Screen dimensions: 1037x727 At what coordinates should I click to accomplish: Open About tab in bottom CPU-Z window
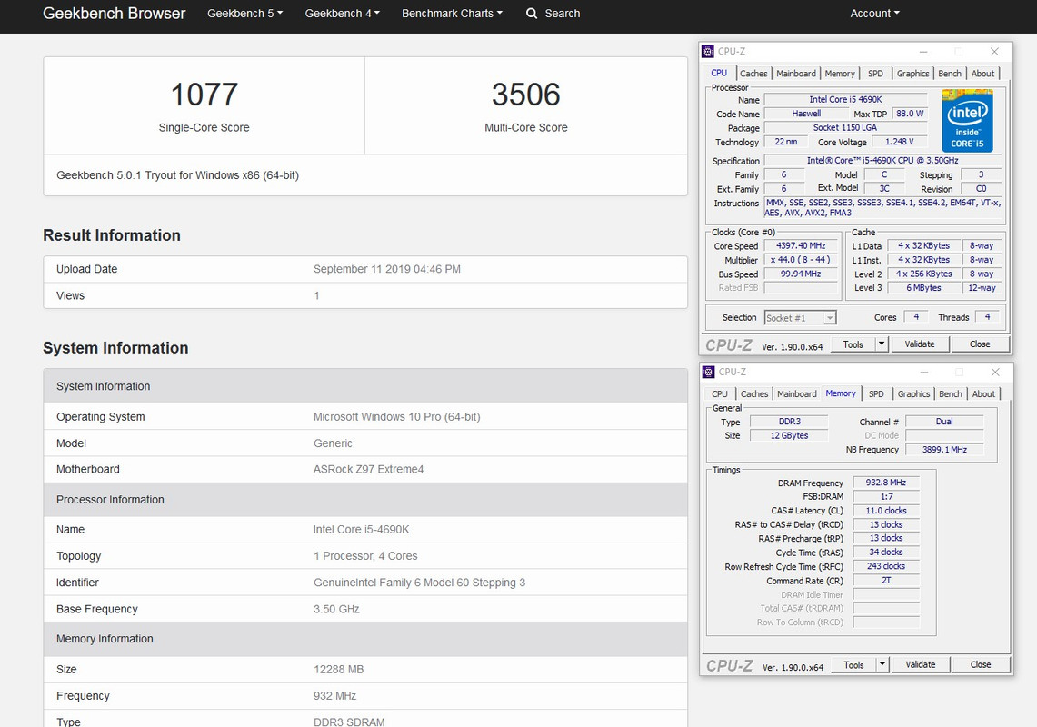coord(983,393)
